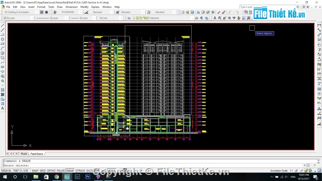
Task: Switch to the Model tab
Action: [24, 154]
